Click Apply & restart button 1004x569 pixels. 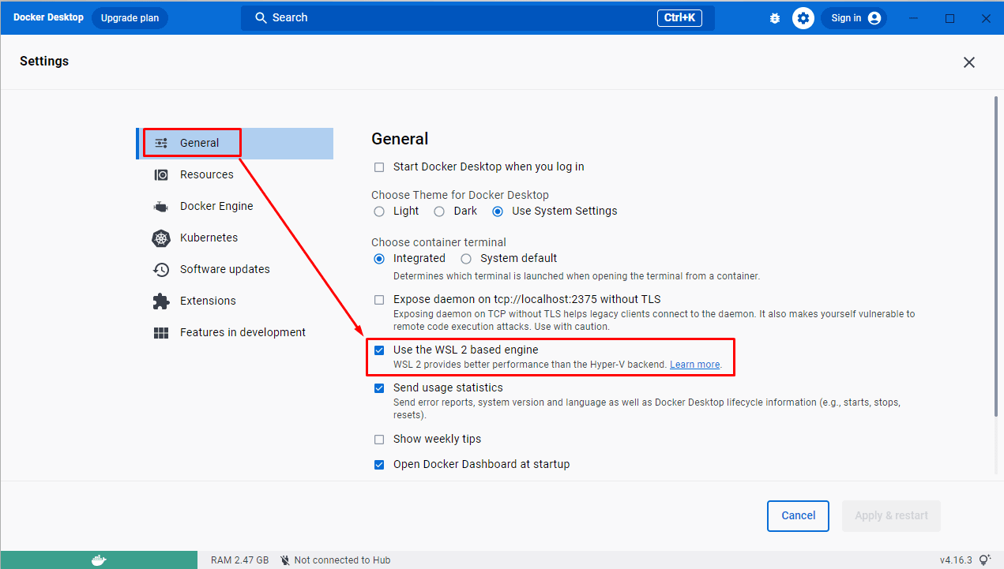tap(891, 516)
